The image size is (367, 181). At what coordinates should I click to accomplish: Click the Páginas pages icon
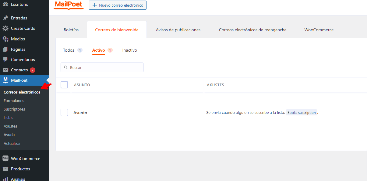coord(5,49)
